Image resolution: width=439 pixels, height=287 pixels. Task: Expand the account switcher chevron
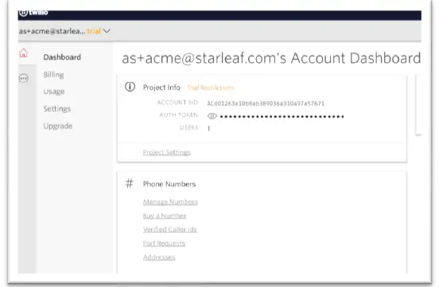click(107, 31)
